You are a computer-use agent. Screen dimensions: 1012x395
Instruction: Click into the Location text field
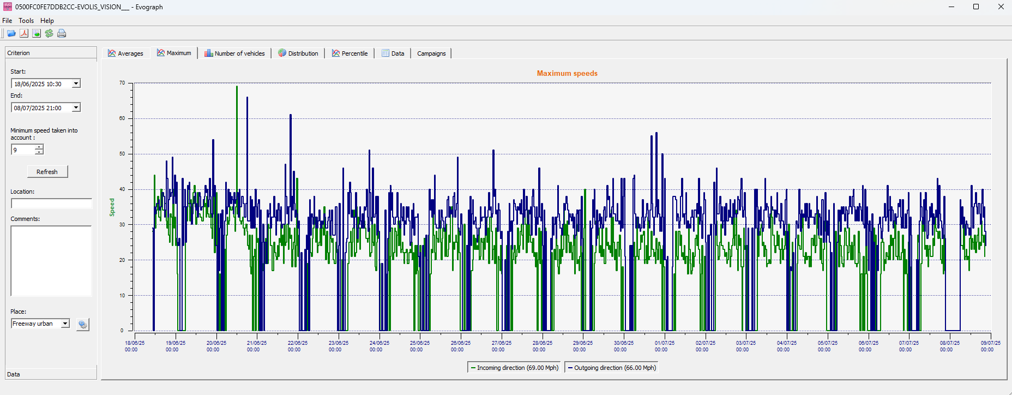click(51, 204)
